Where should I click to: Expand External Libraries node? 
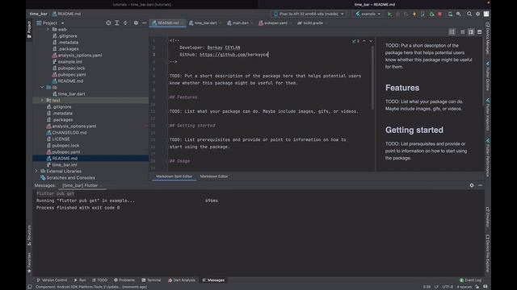pyautogui.click(x=36, y=172)
